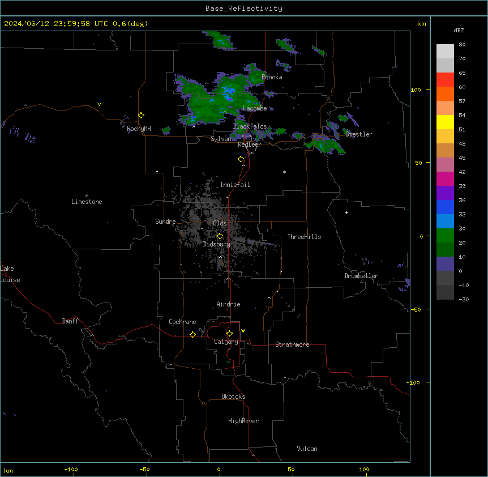Click the white asterisk above Limestone

click(x=87, y=196)
